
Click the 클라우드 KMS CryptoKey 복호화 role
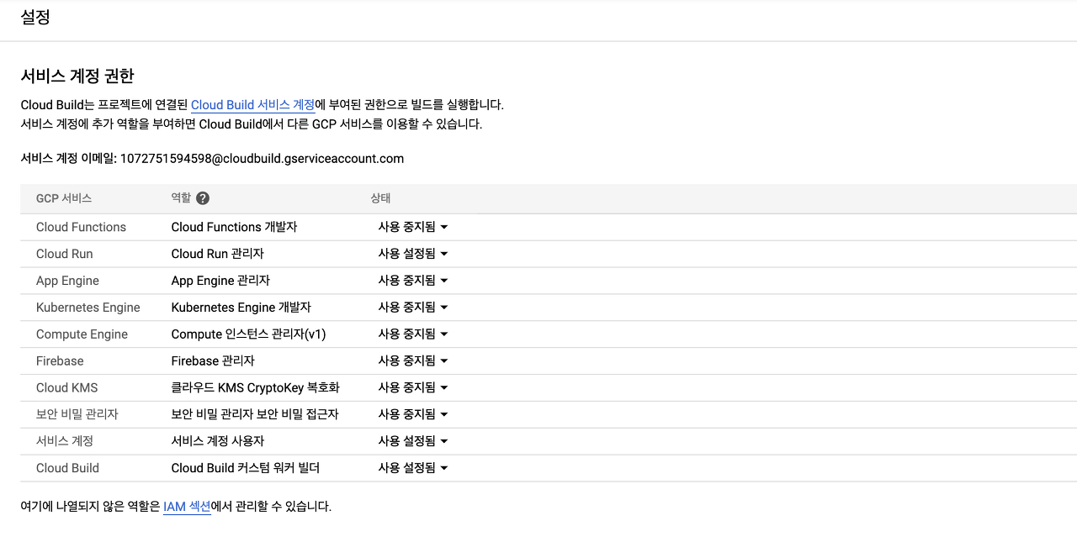click(255, 387)
